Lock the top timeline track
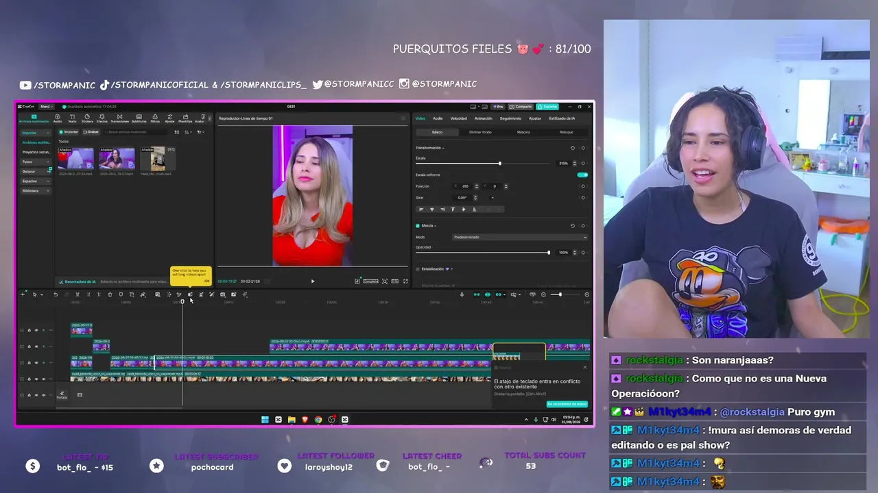The image size is (878, 493). tap(29, 330)
